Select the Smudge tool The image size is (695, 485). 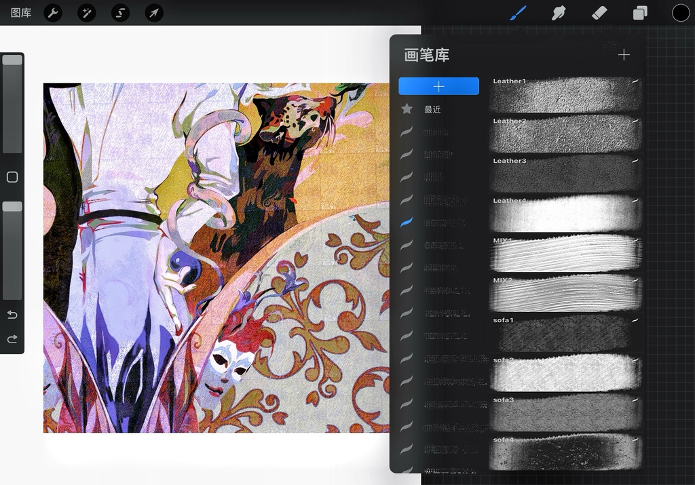(557, 12)
